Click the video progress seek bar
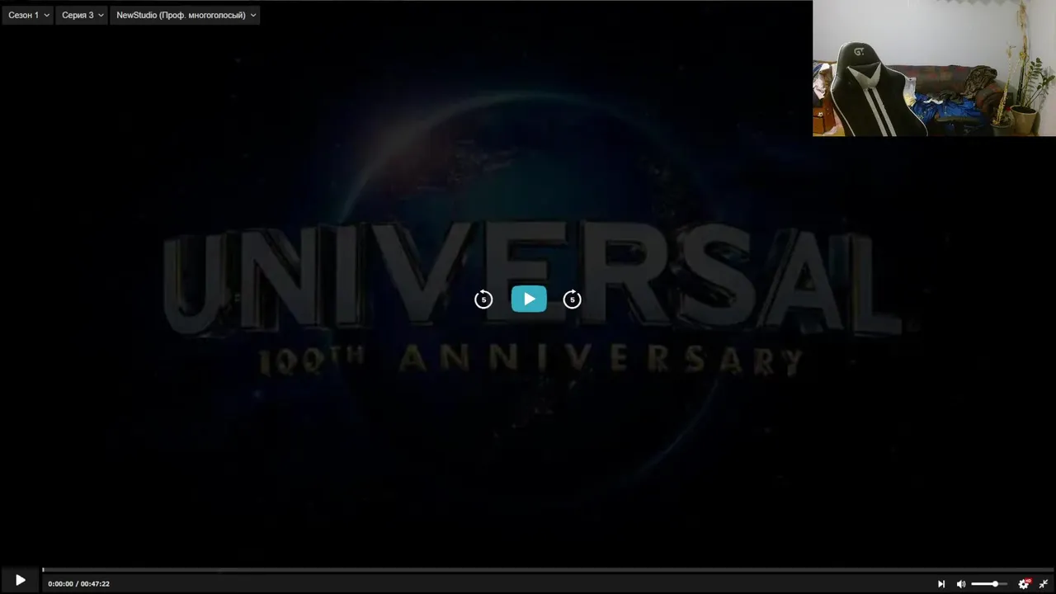The height and width of the screenshot is (594, 1056). click(548, 569)
